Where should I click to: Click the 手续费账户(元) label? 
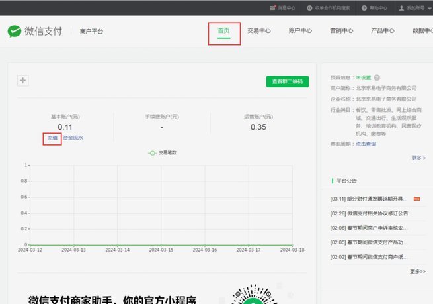pyautogui.click(x=162, y=117)
